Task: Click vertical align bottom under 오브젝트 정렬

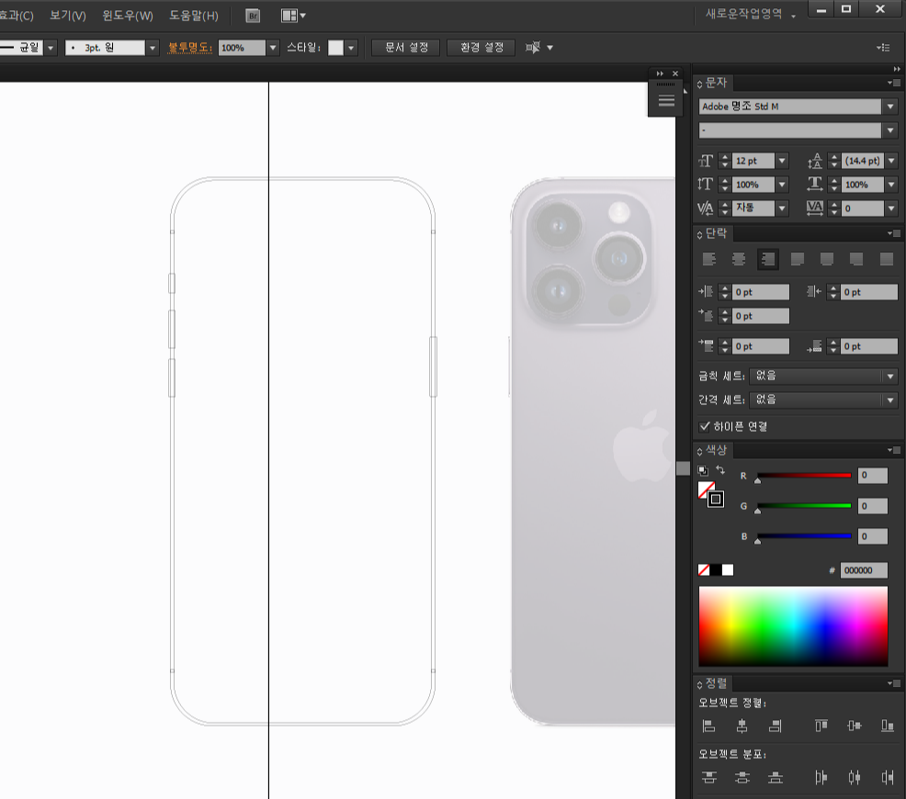Action: click(x=888, y=726)
